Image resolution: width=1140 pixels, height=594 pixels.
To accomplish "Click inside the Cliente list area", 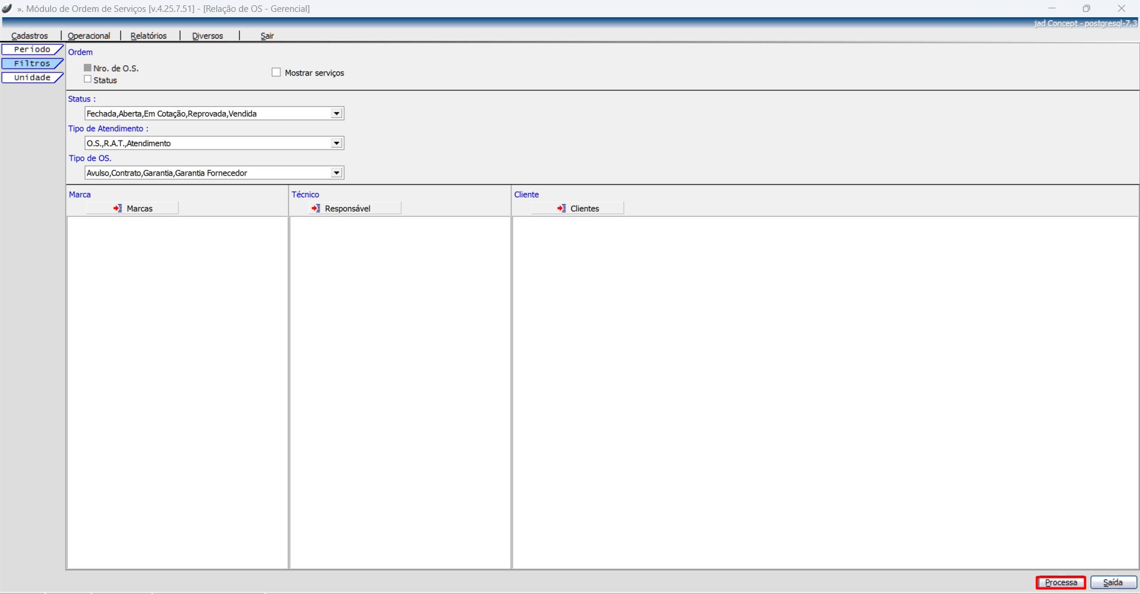I will (x=825, y=392).
